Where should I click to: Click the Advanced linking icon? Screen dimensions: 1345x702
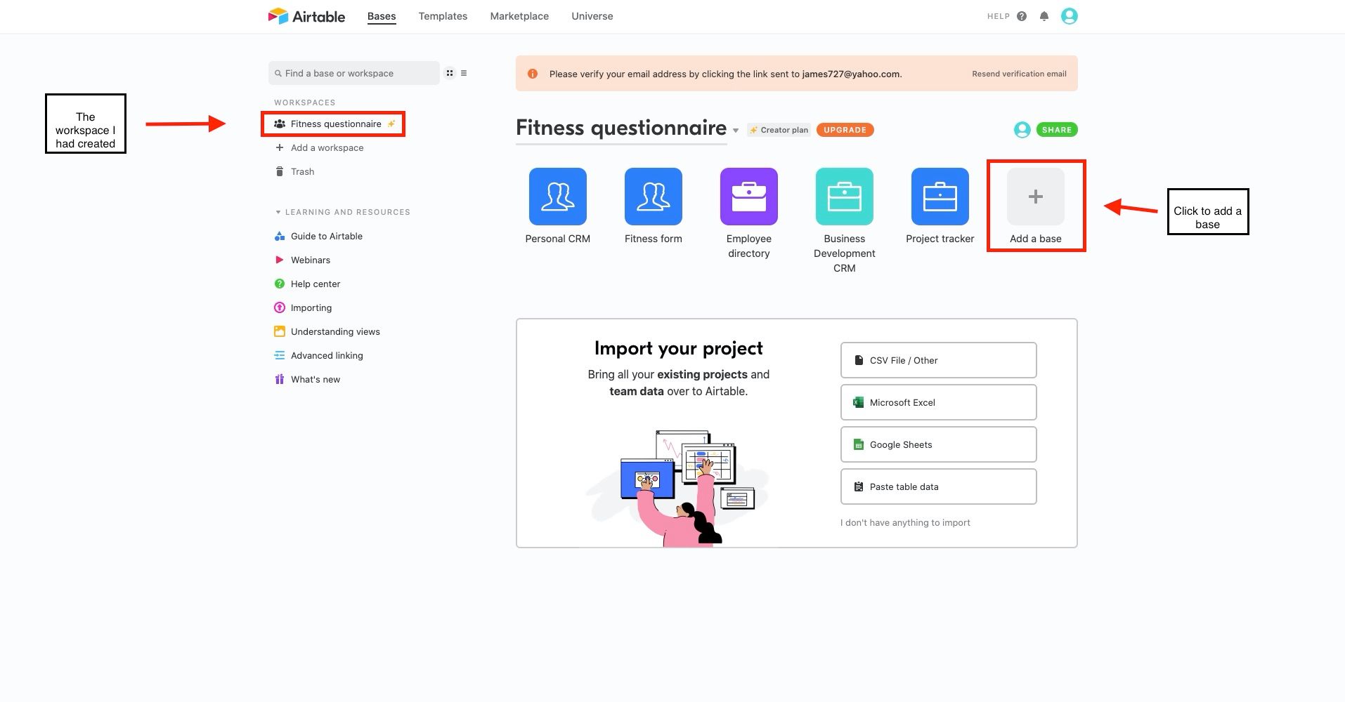tap(279, 355)
